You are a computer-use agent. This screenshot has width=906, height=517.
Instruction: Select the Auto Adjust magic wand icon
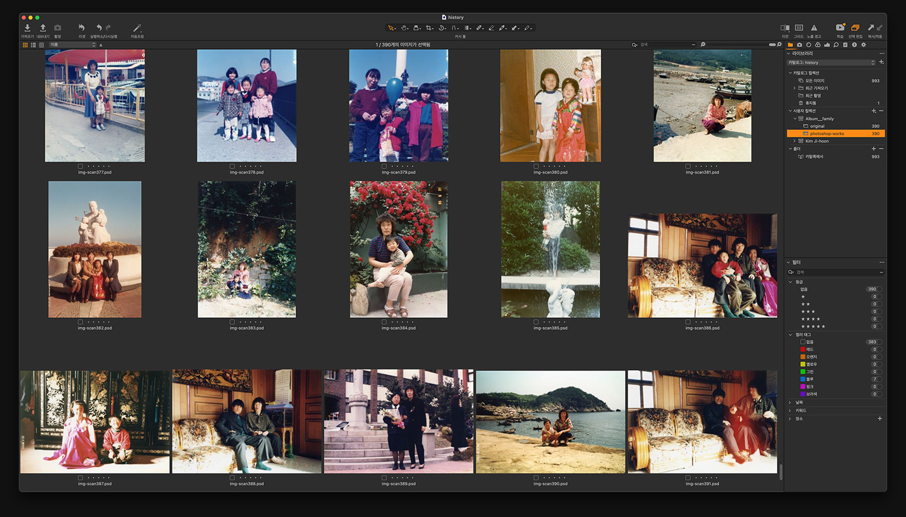pyautogui.click(x=137, y=28)
